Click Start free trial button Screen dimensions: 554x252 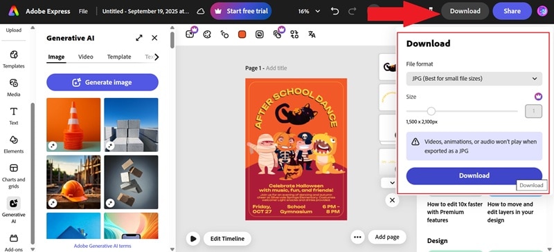coord(241,11)
